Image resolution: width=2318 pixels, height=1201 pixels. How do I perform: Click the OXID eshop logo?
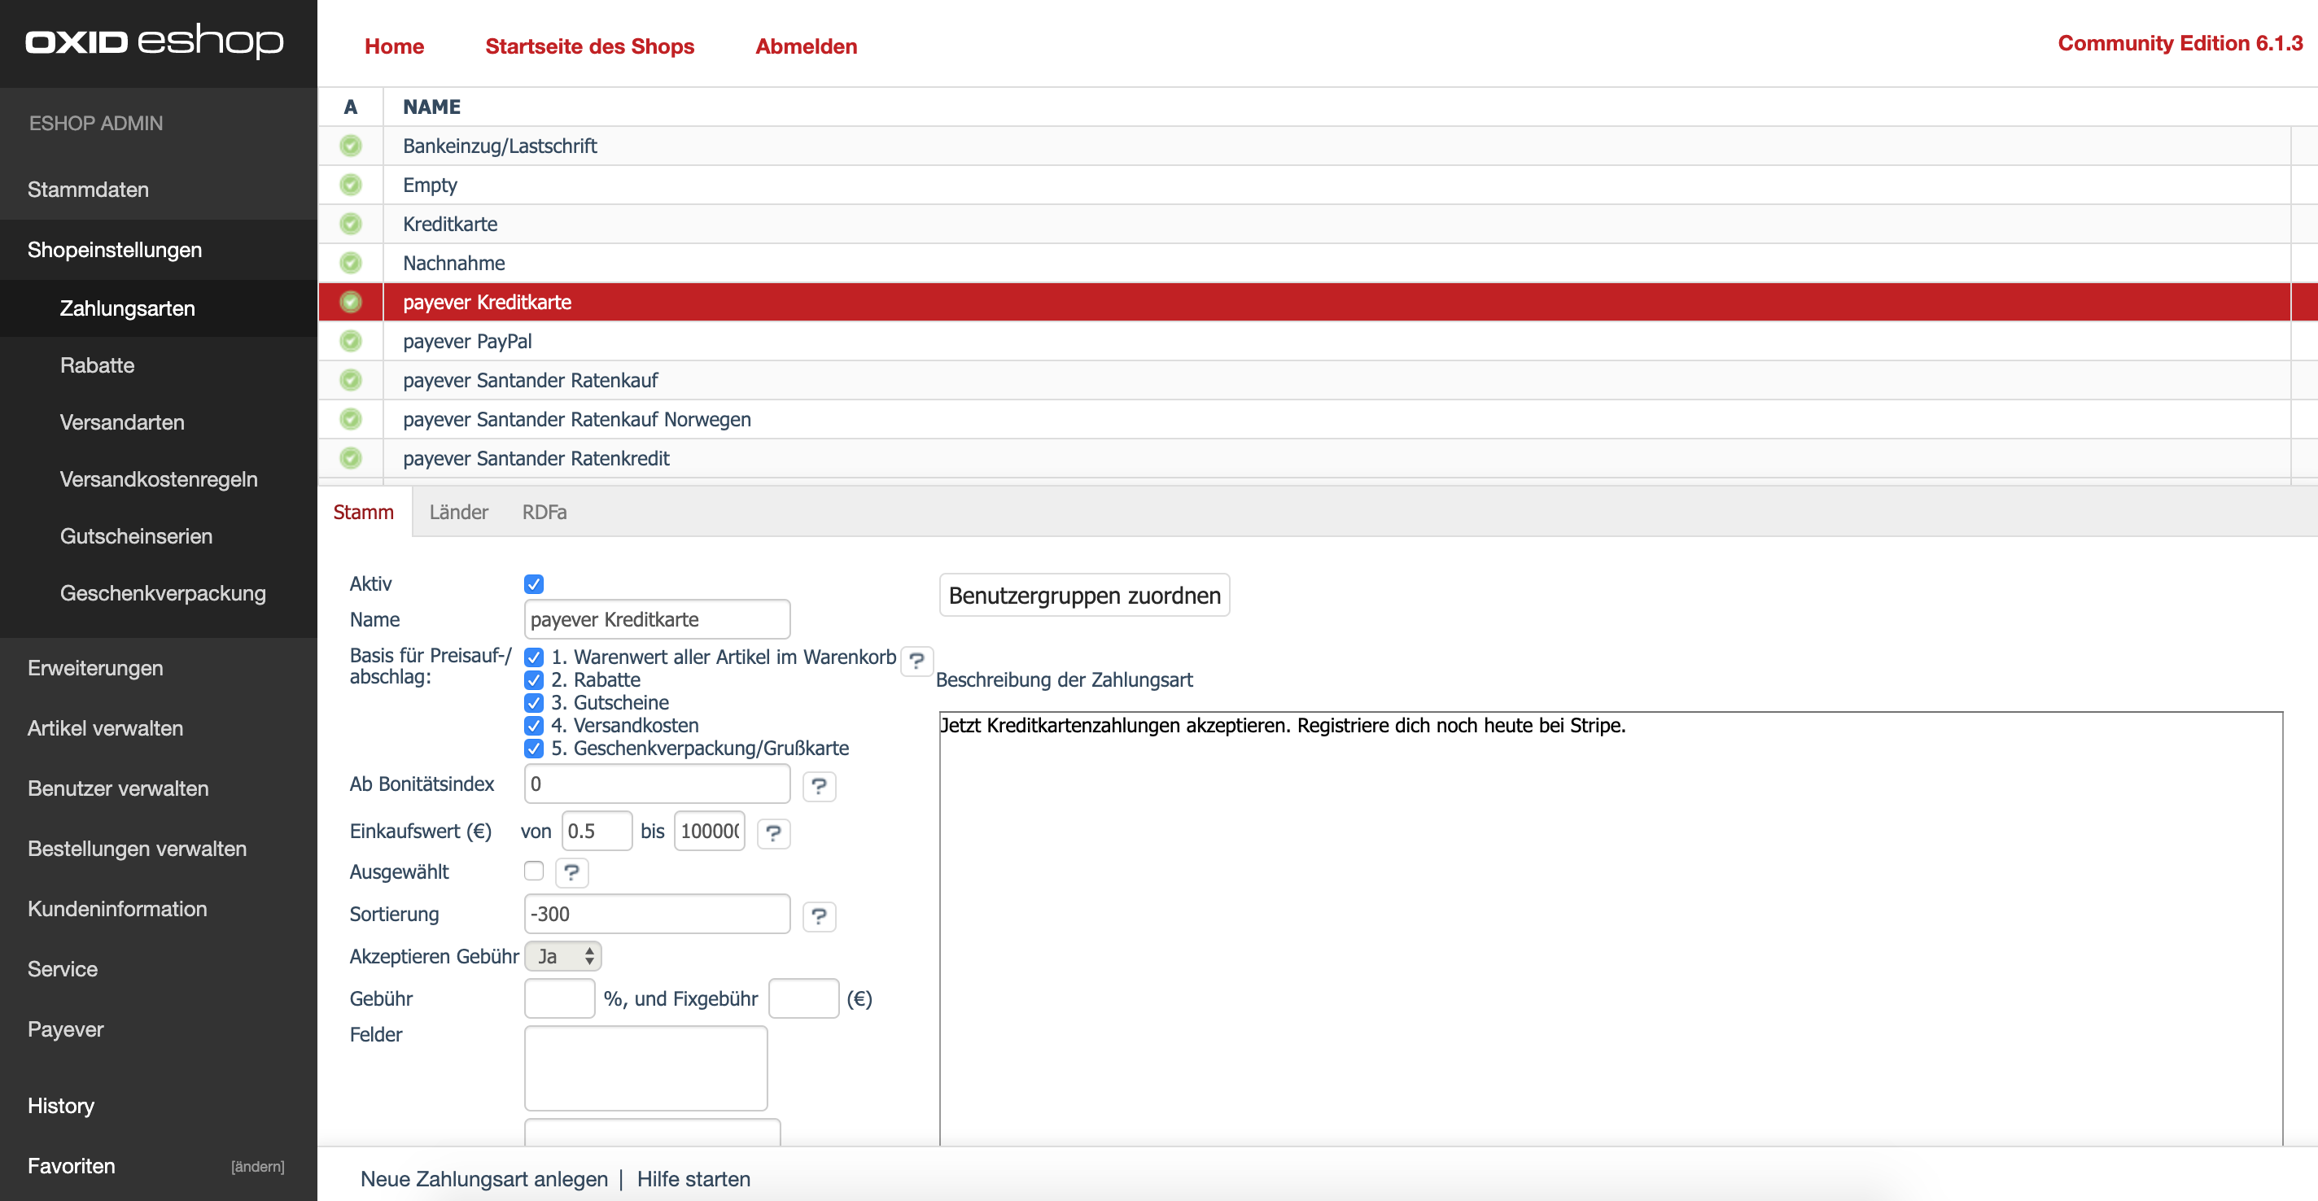pos(155,41)
